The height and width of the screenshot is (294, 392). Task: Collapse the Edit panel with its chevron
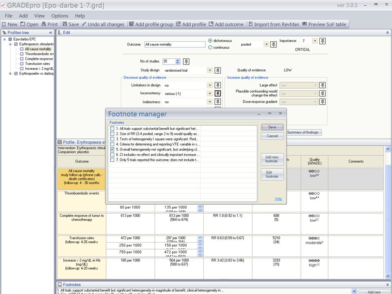[x=388, y=33]
